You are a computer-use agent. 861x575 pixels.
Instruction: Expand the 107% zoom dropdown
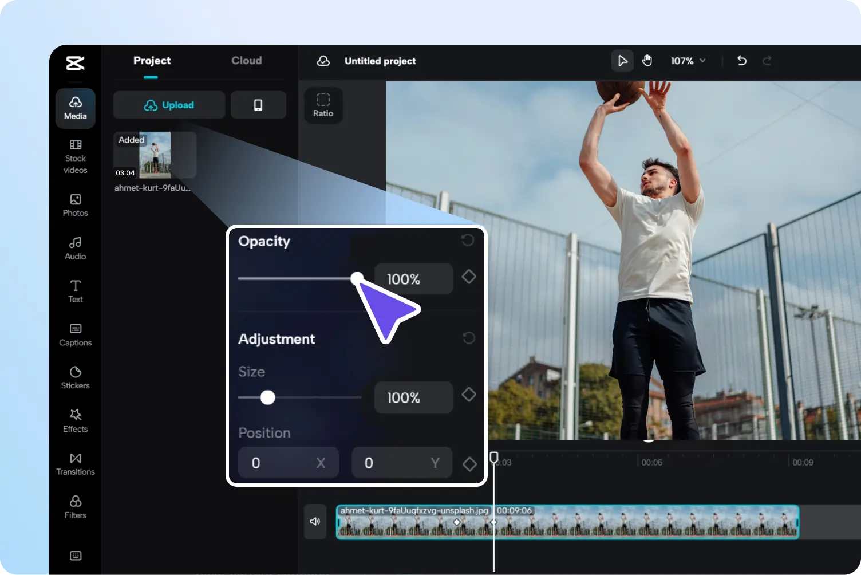[688, 61]
